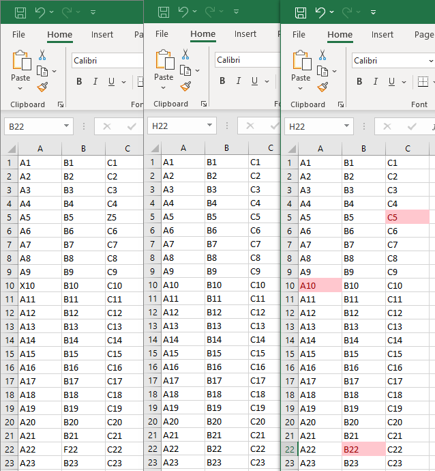Toggle Bold in left window

coord(79,81)
